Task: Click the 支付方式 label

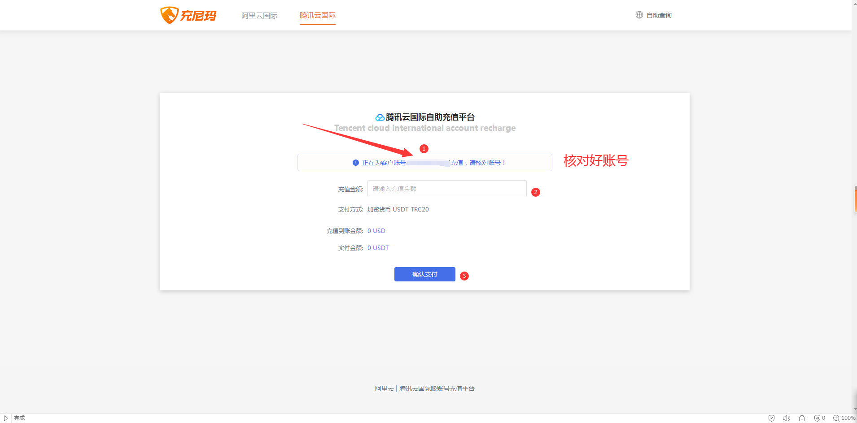Action: click(x=350, y=209)
